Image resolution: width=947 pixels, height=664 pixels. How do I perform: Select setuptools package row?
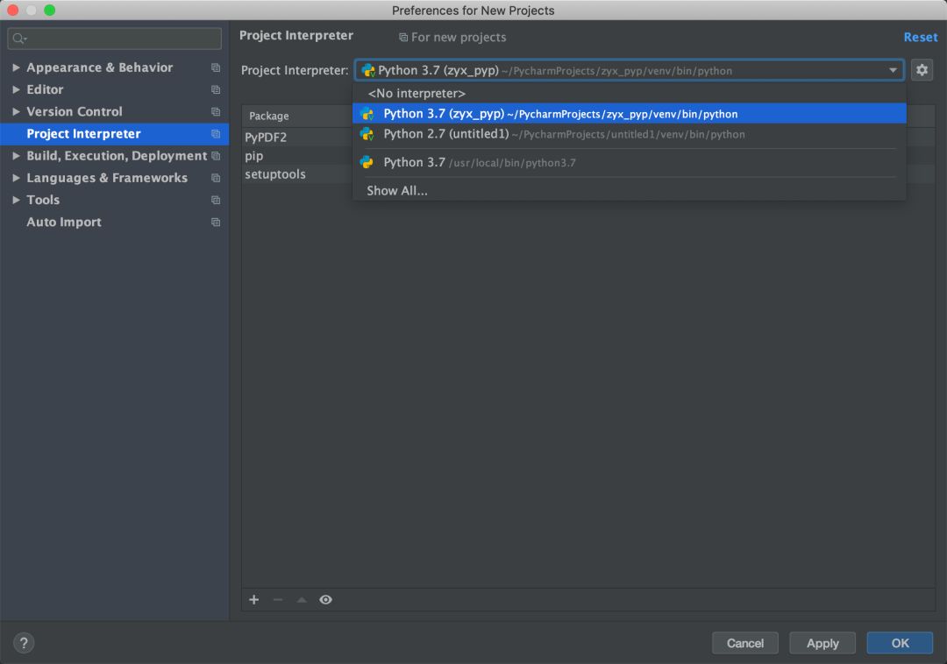point(297,173)
